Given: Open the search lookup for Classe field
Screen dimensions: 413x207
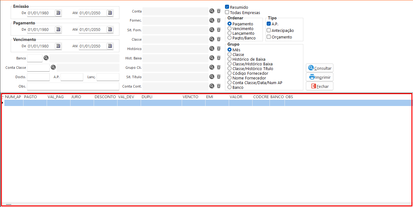Looking at the screenshot, I should pyautogui.click(x=212, y=39).
